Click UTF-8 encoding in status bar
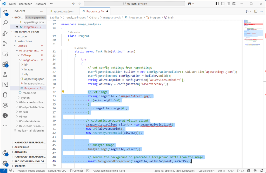 click(221, 171)
